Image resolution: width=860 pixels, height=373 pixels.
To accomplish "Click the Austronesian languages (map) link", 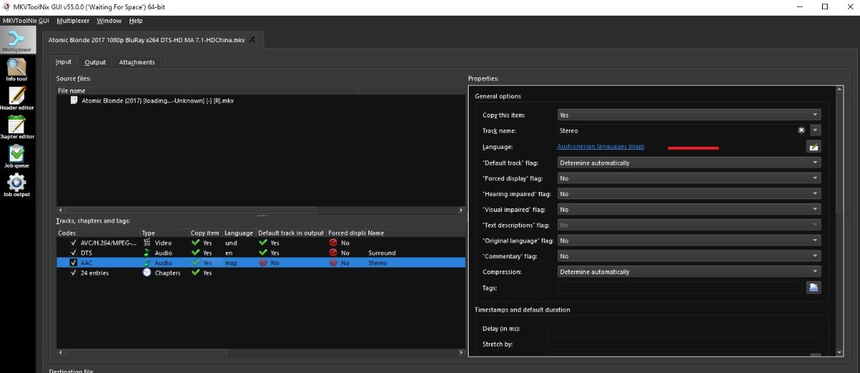I will [x=601, y=147].
